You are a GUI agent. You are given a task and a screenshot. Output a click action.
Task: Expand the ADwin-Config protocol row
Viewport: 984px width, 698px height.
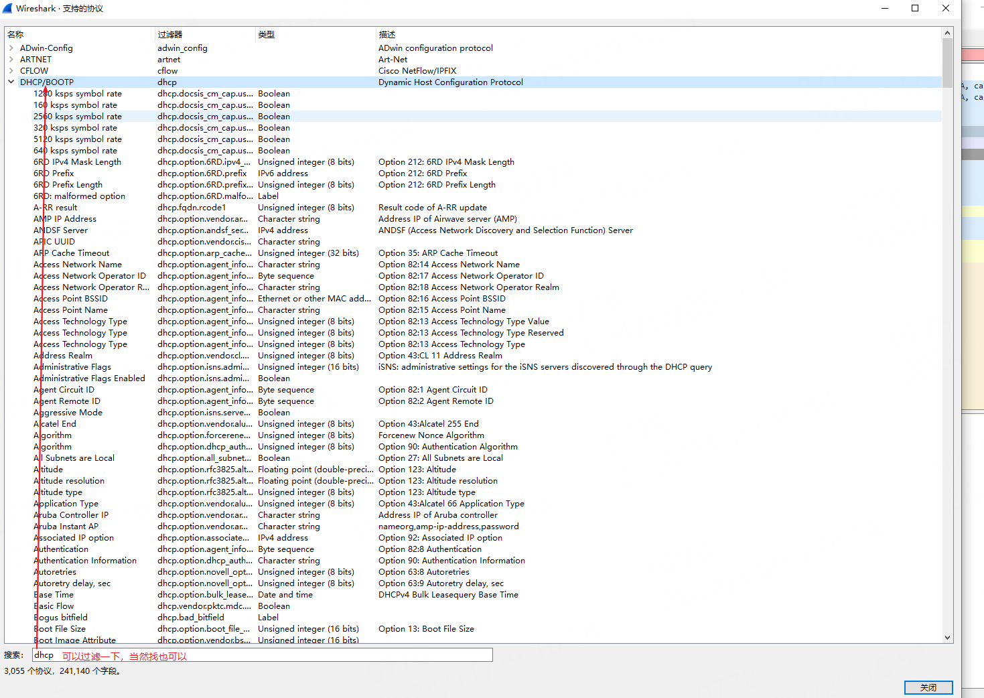coord(11,48)
